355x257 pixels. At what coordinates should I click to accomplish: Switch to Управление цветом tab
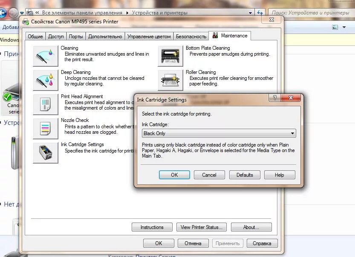149,37
